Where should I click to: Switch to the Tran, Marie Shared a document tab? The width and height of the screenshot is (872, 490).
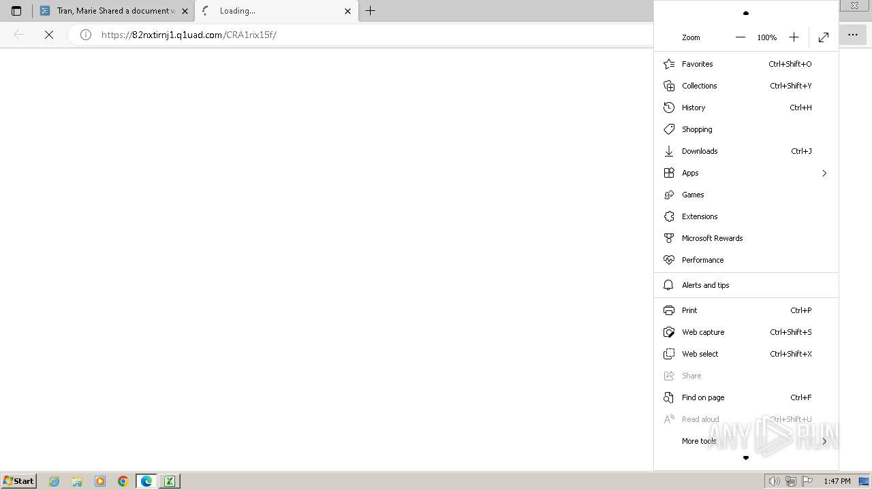[114, 11]
